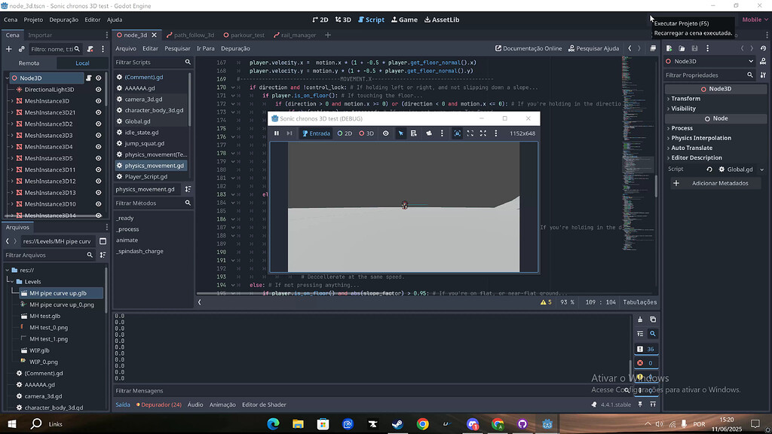Screen dimensions: 772x434
Task: Open the Ajuda menu
Action: click(115, 20)
